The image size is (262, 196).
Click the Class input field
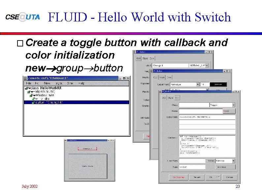[194, 105]
